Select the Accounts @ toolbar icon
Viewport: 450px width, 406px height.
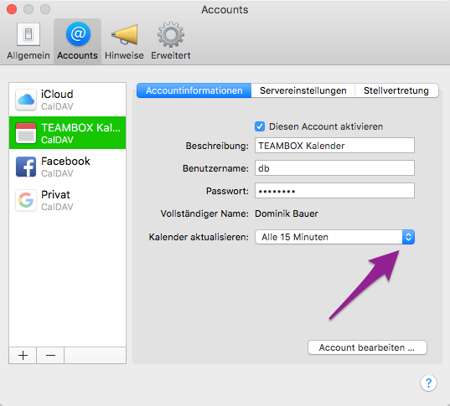(x=77, y=41)
